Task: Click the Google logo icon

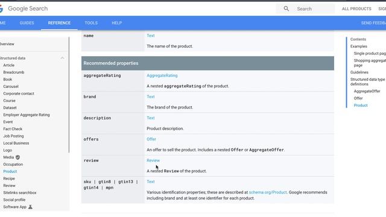Action: (x=1, y=8)
